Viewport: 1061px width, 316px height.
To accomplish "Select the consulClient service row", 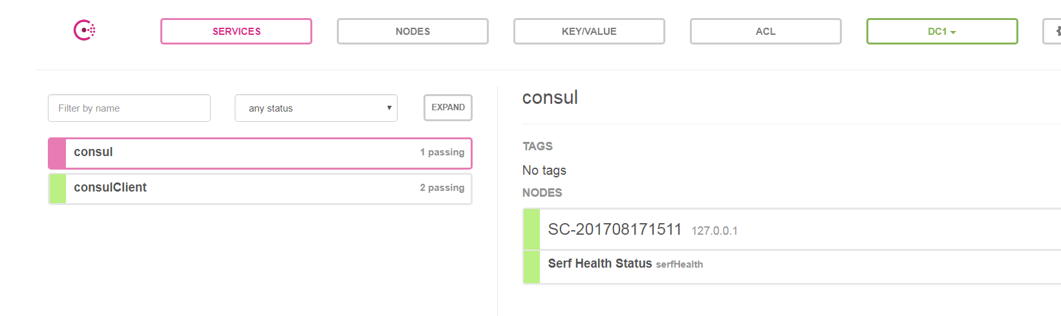I will point(260,189).
